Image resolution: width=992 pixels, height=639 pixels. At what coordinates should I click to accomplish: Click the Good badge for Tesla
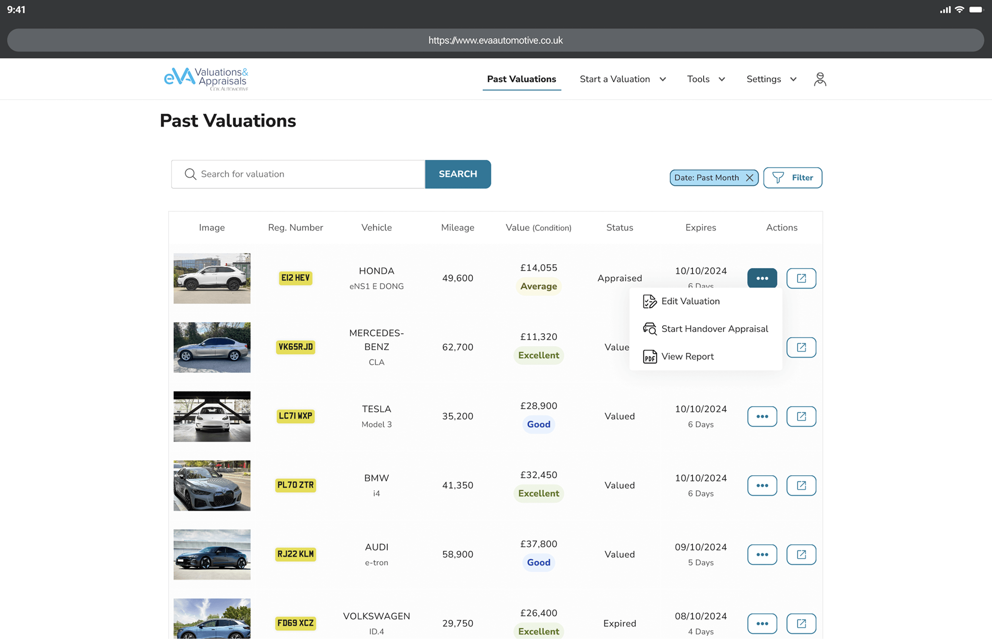[539, 425]
